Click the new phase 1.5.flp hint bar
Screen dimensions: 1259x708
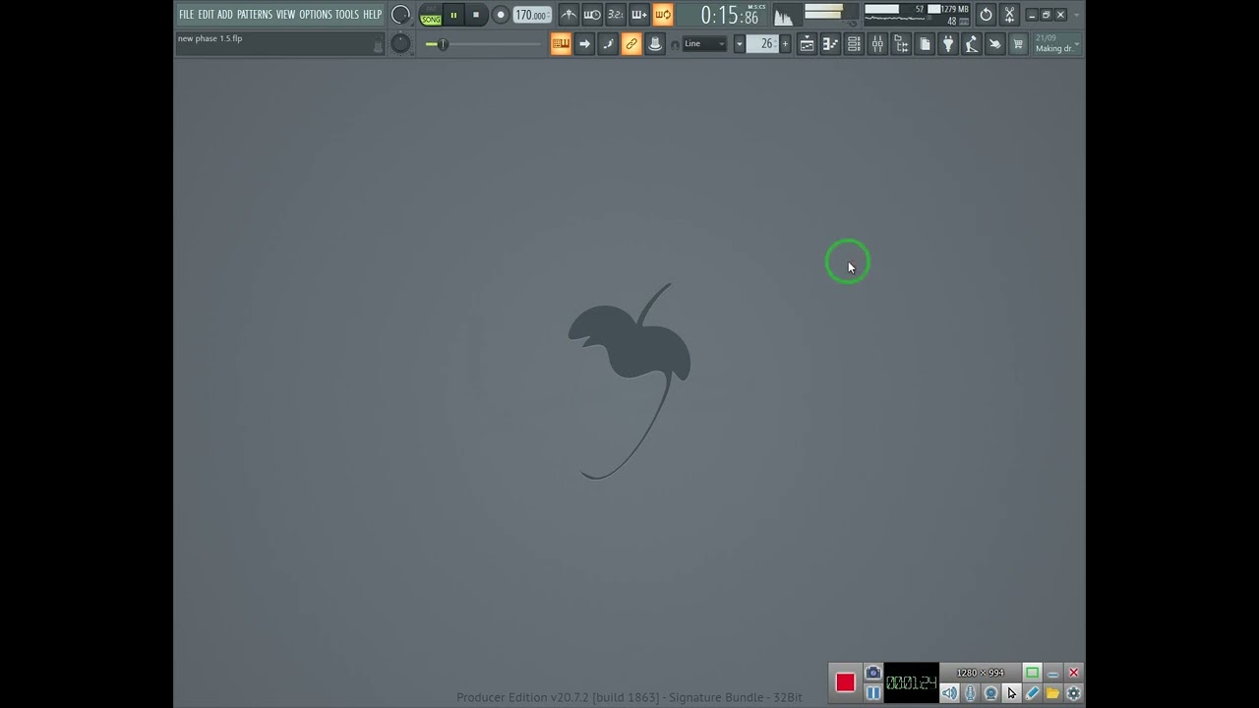pyautogui.click(x=280, y=43)
